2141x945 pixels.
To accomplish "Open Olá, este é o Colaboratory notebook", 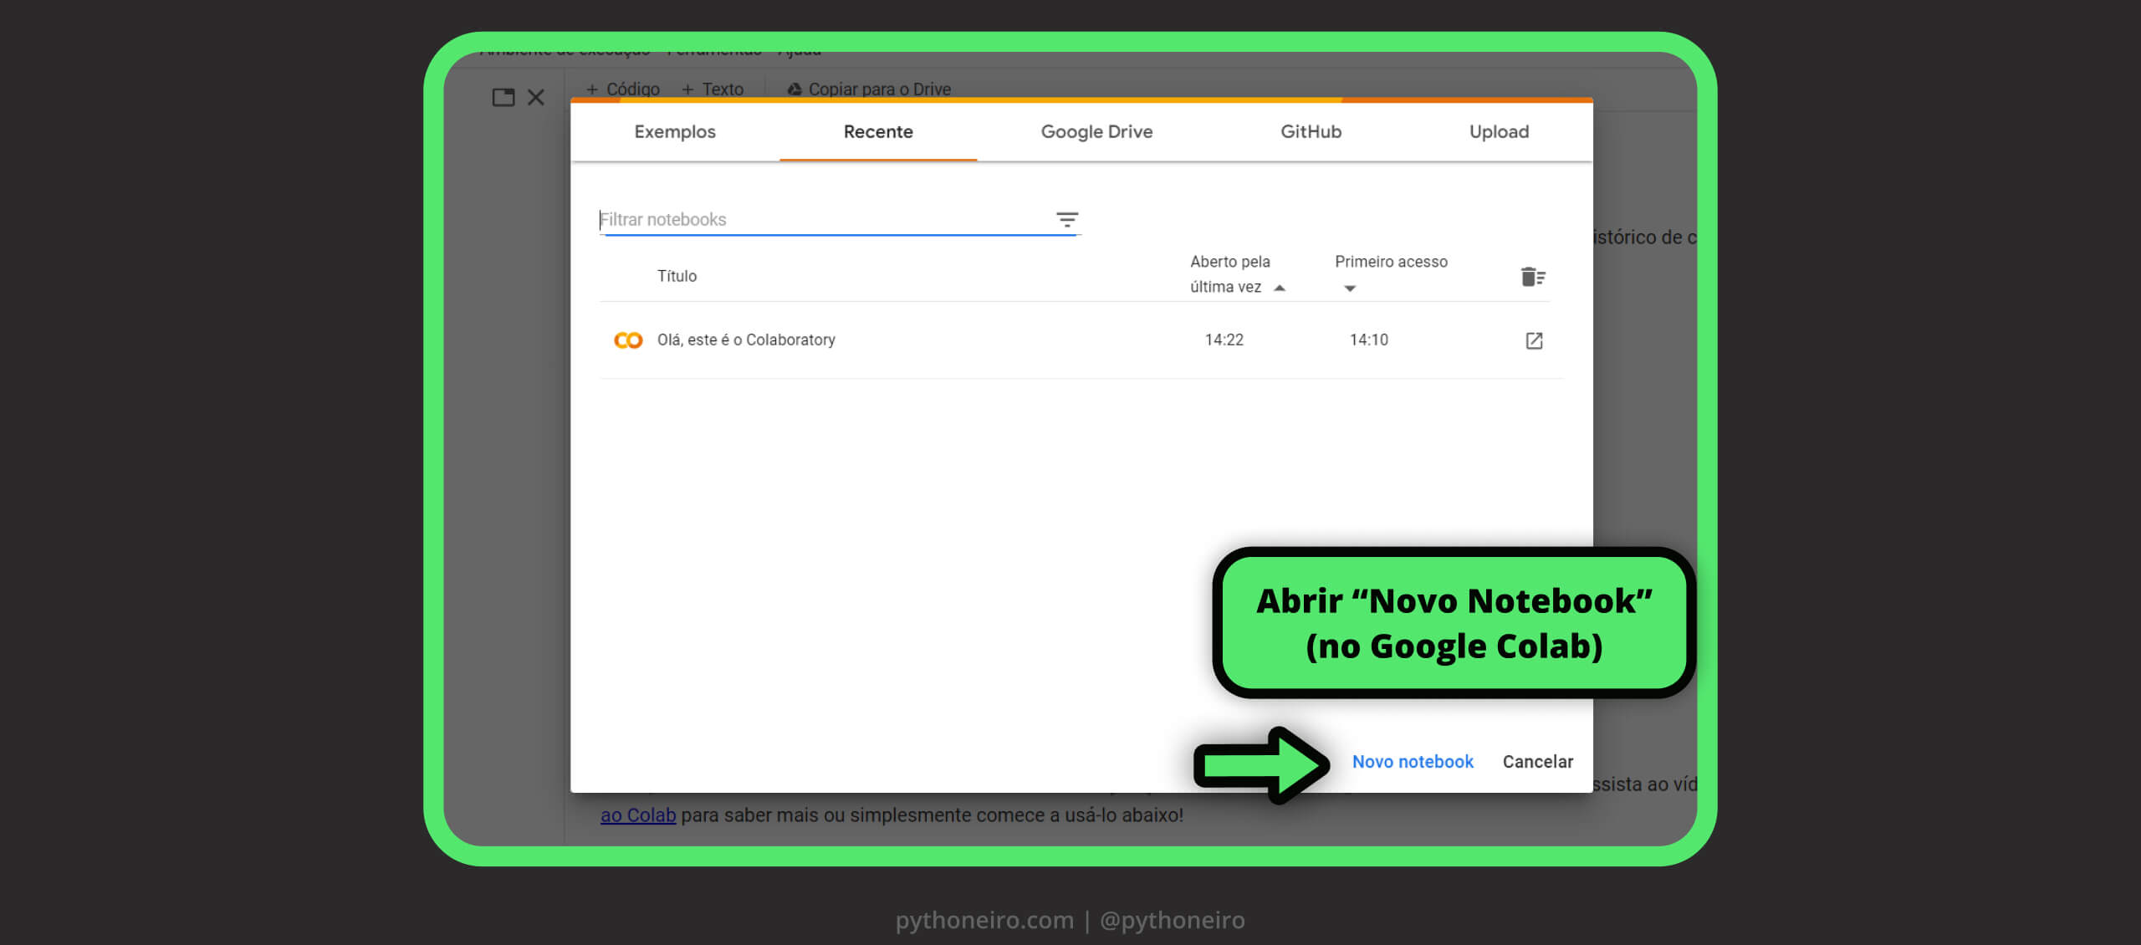I will pyautogui.click(x=746, y=340).
